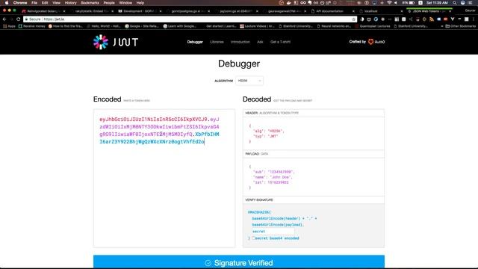Click the Vue devtools extension icon
This screenshot has height=269, width=478.
(x=453, y=19)
